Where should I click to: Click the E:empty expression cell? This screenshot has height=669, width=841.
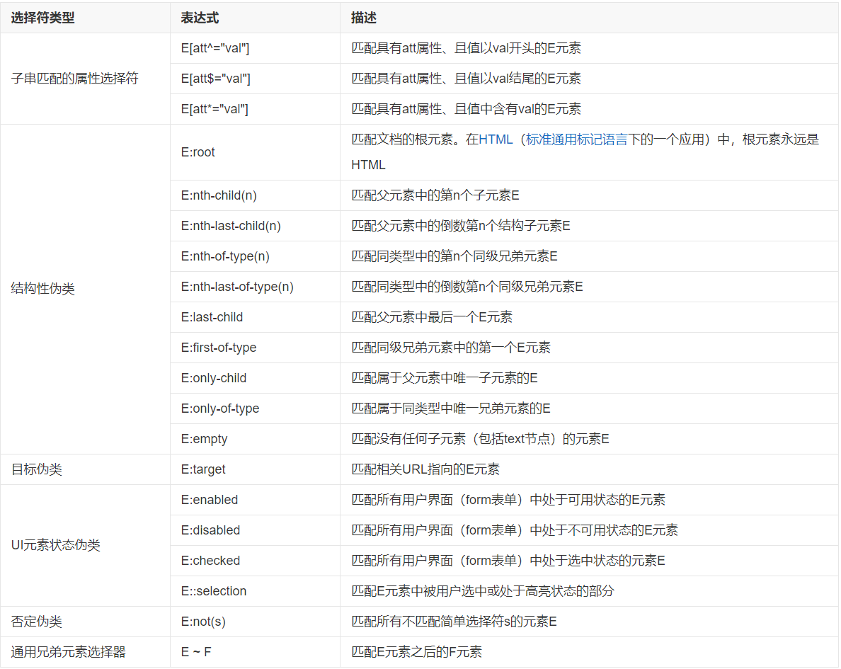coord(205,439)
